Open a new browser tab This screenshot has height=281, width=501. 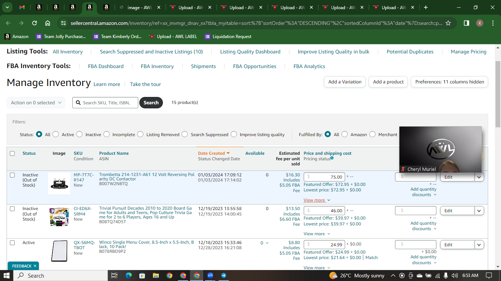tap(426, 7)
